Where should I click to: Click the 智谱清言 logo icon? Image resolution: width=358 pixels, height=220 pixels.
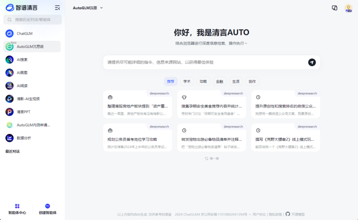tap(10, 8)
